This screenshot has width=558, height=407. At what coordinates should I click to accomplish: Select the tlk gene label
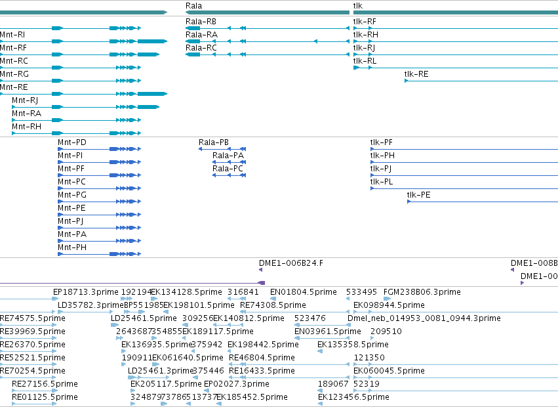click(x=357, y=6)
